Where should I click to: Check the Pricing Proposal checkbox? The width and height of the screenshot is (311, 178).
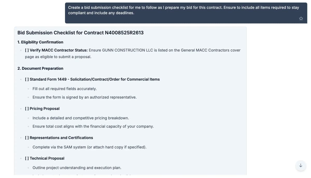coord(26,109)
